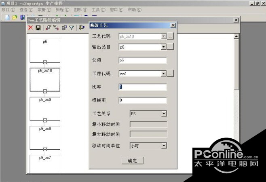Select the p6_zc8 process box

(x=45, y=138)
